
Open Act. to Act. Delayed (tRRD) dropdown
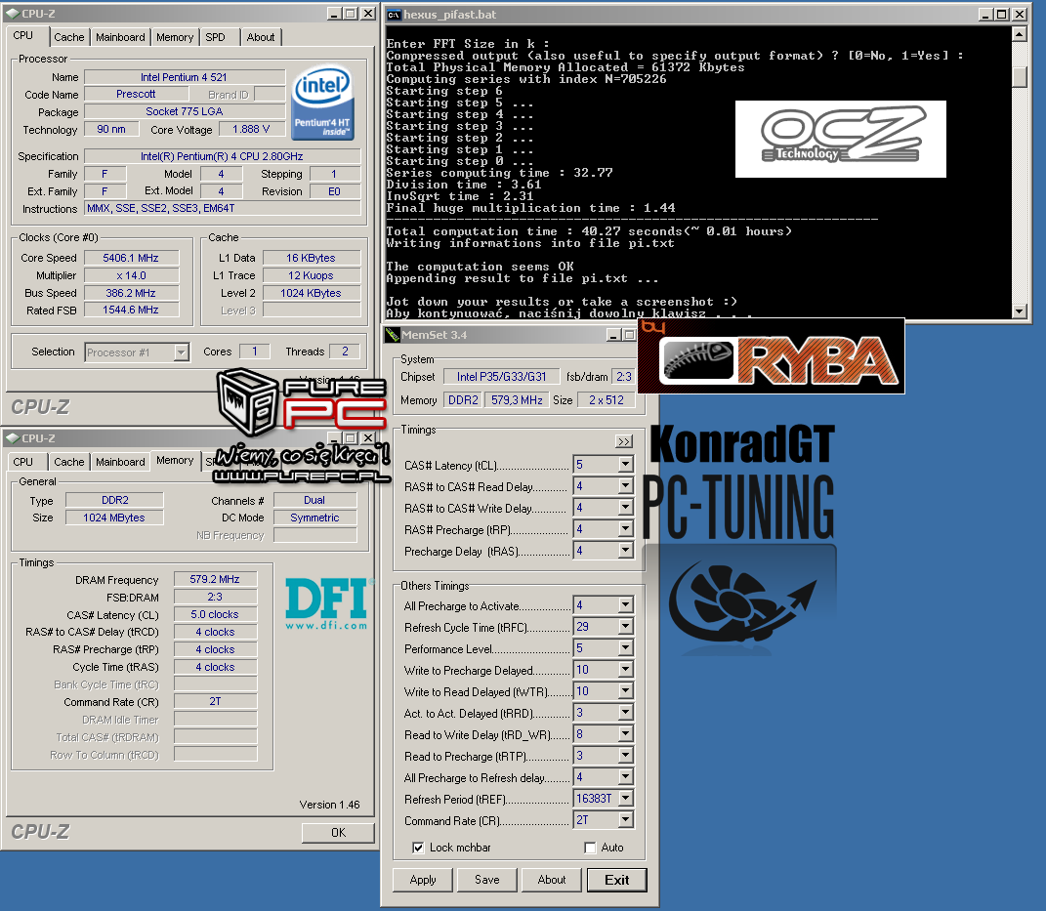625,712
